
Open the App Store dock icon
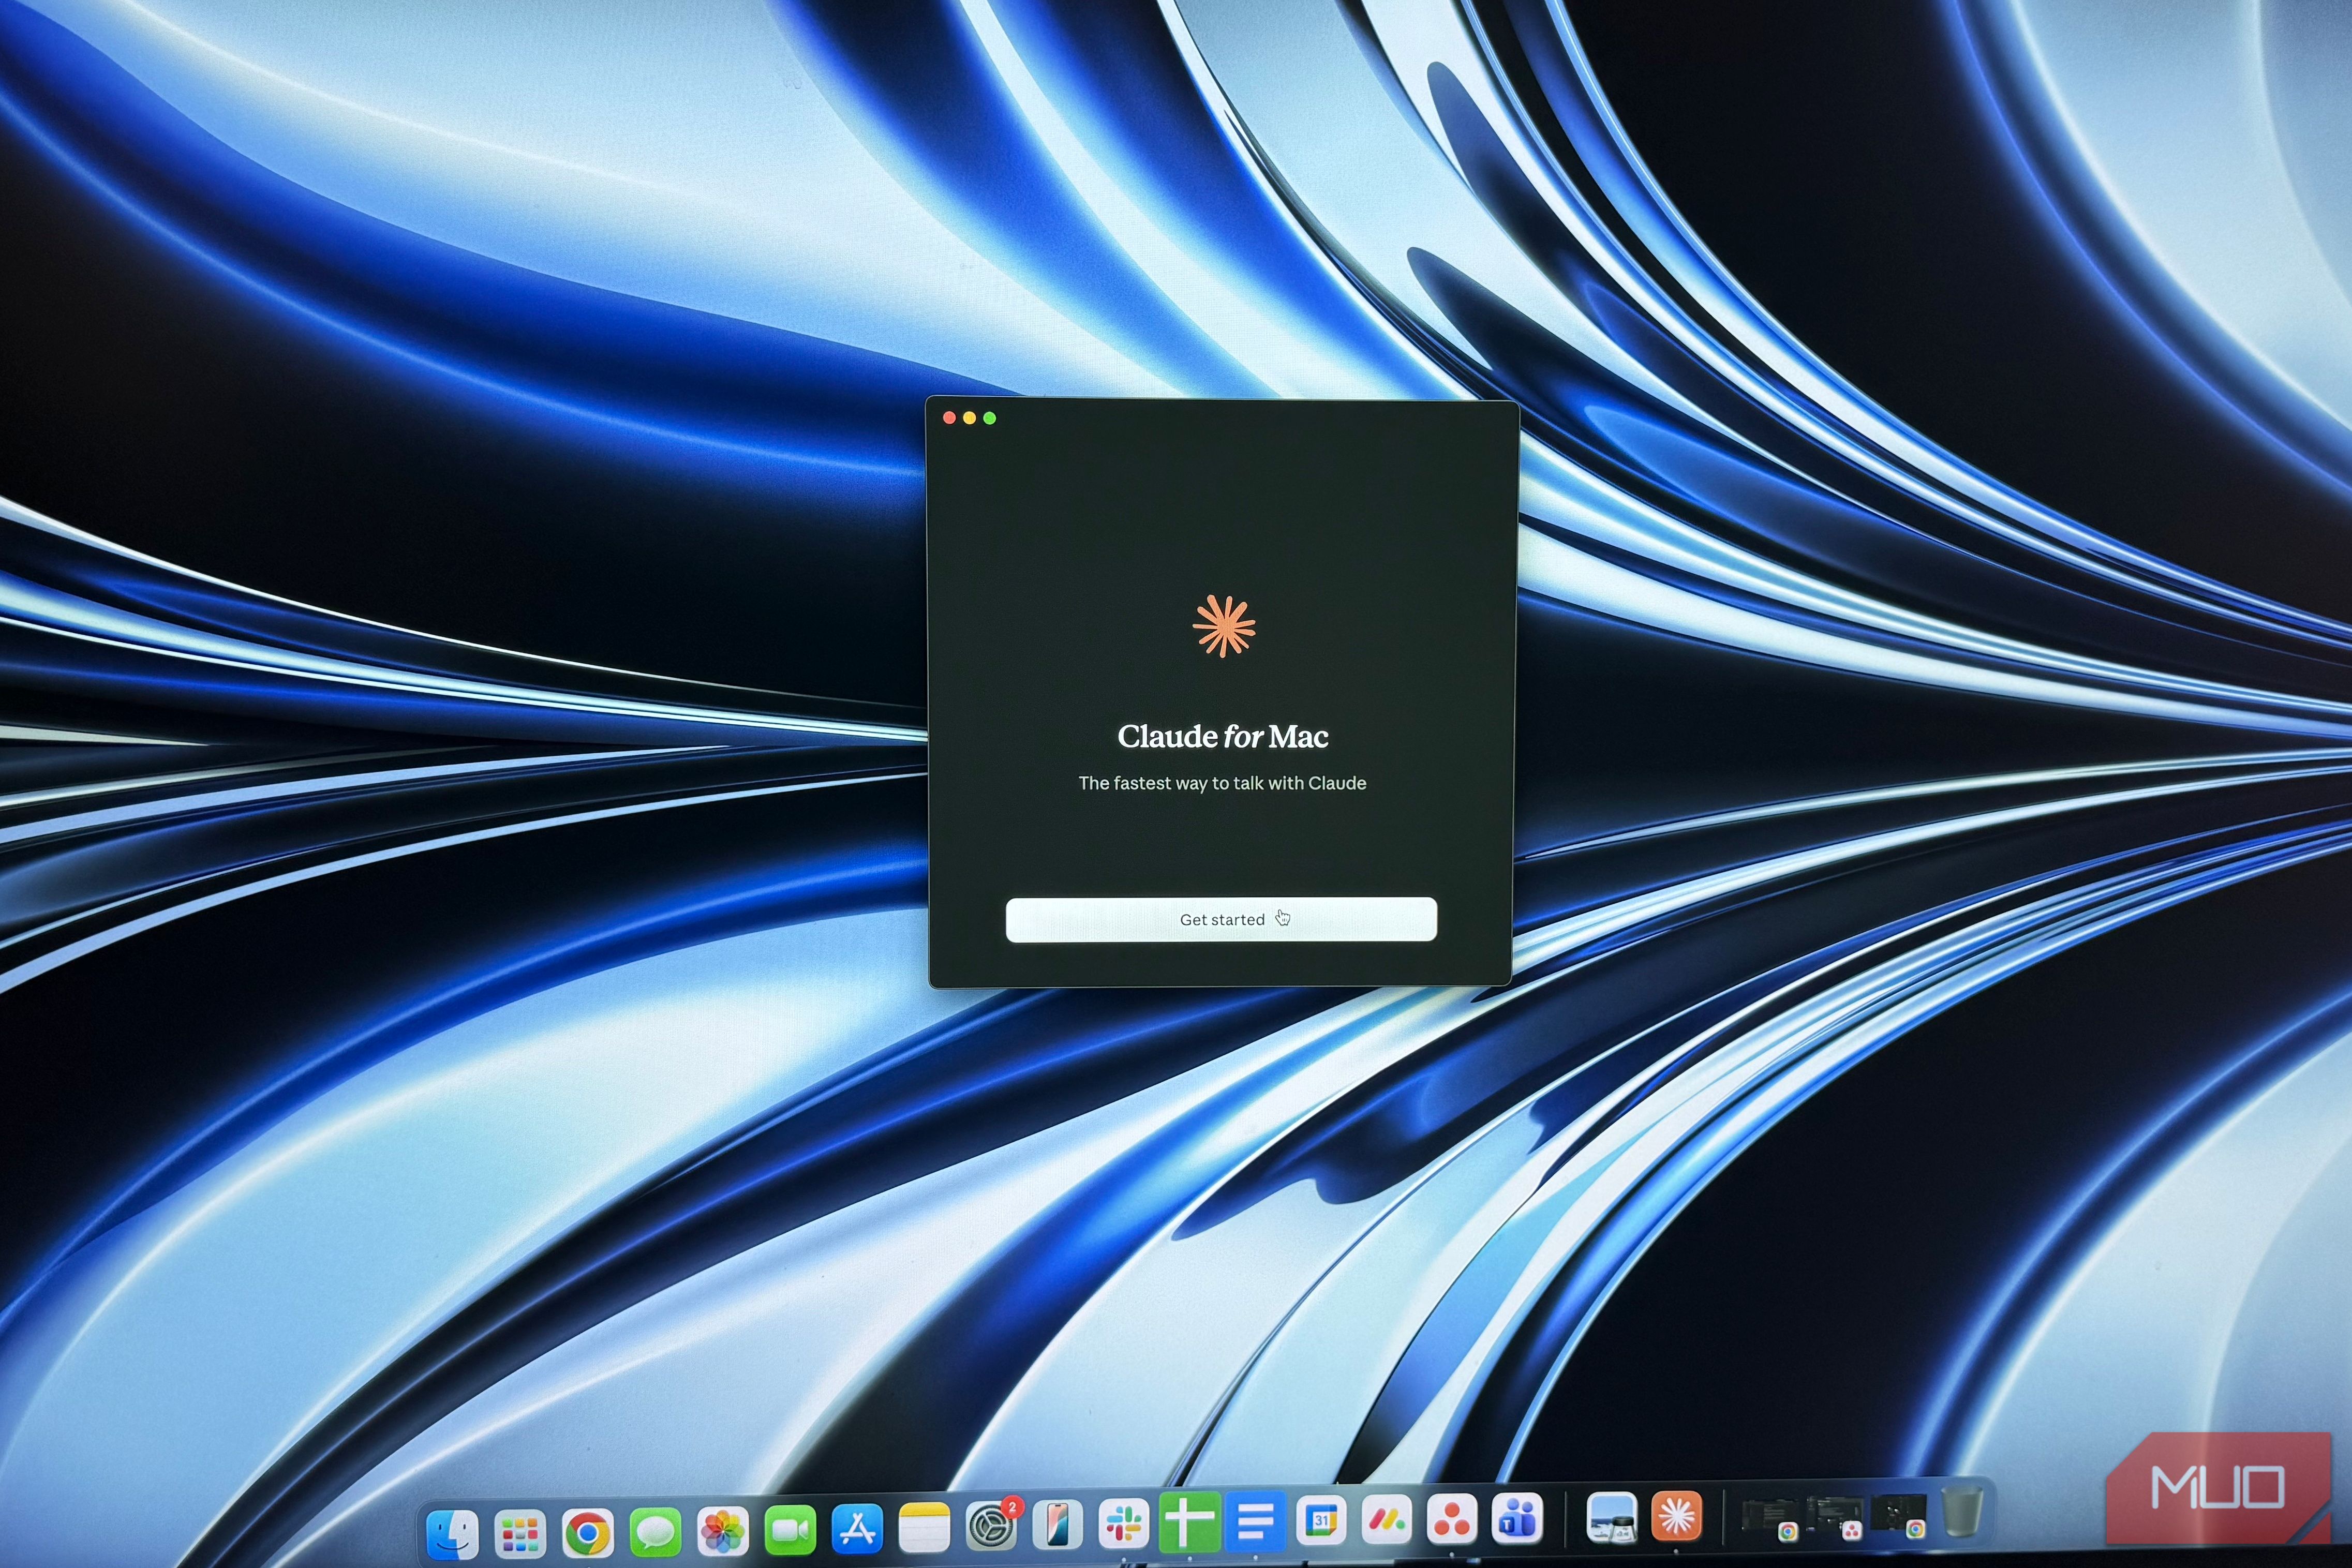pos(857,1529)
